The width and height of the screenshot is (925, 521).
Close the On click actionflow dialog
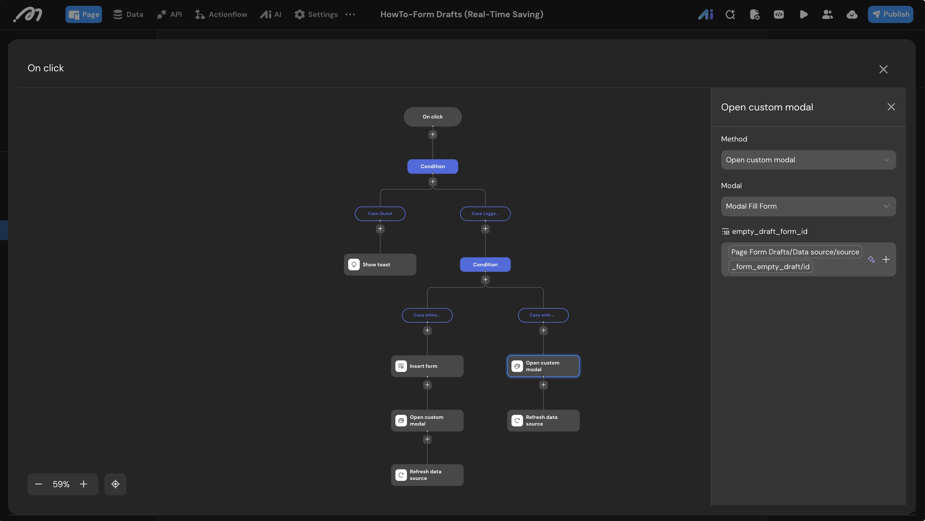point(883,69)
